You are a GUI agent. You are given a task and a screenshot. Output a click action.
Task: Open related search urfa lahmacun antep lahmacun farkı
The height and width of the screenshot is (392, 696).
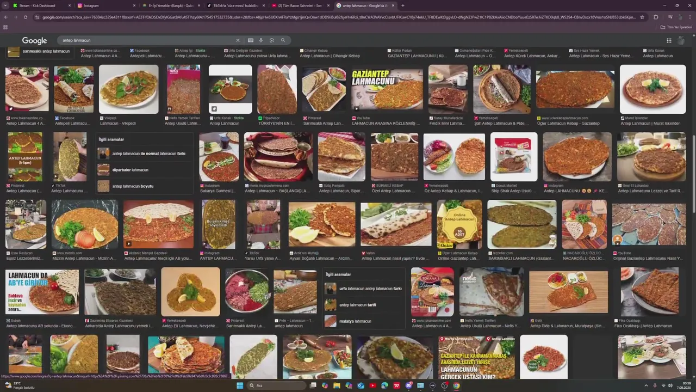point(364,289)
